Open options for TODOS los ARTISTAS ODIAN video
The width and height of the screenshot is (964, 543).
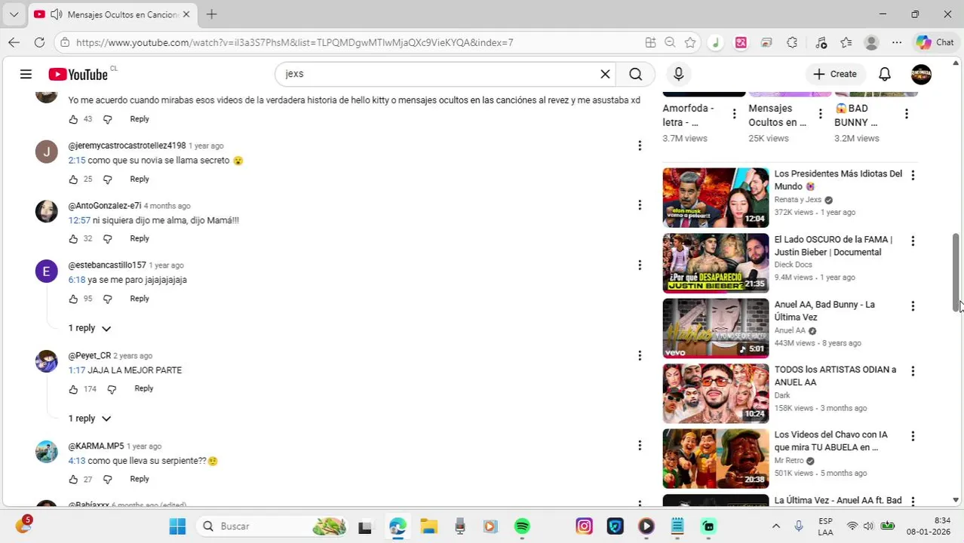click(x=913, y=371)
